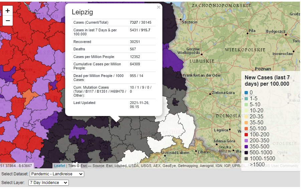Click the coordinates readout 51.37864 : 8.63667

coord(16,166)
